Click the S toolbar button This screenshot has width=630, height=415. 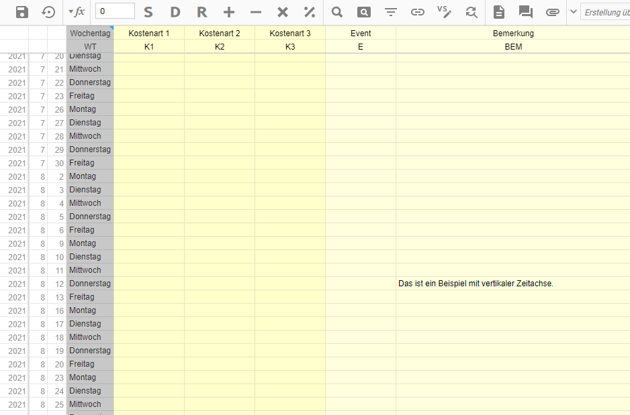coord(148,12)
